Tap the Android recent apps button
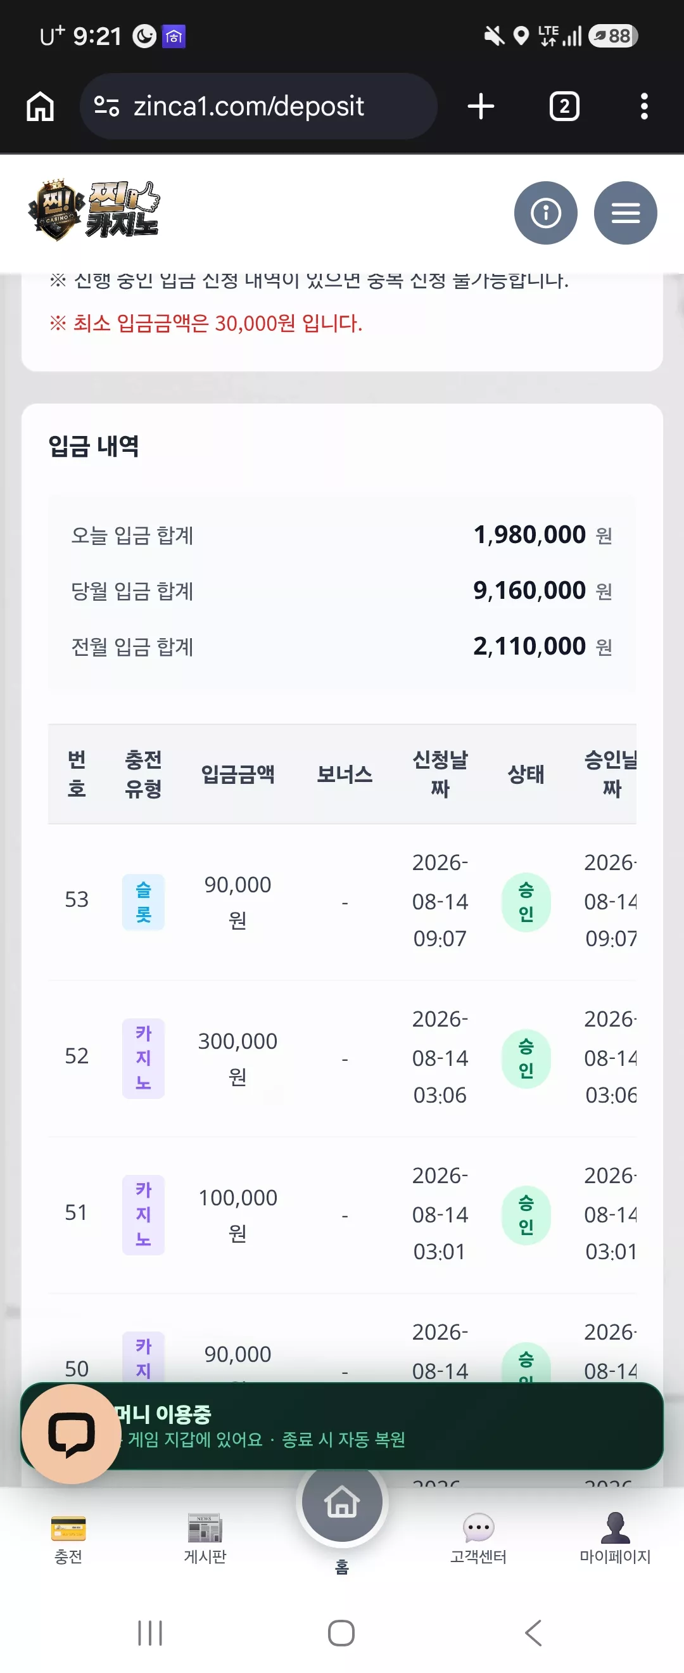Screen dimensions: 684x1673 point(150,1632)
